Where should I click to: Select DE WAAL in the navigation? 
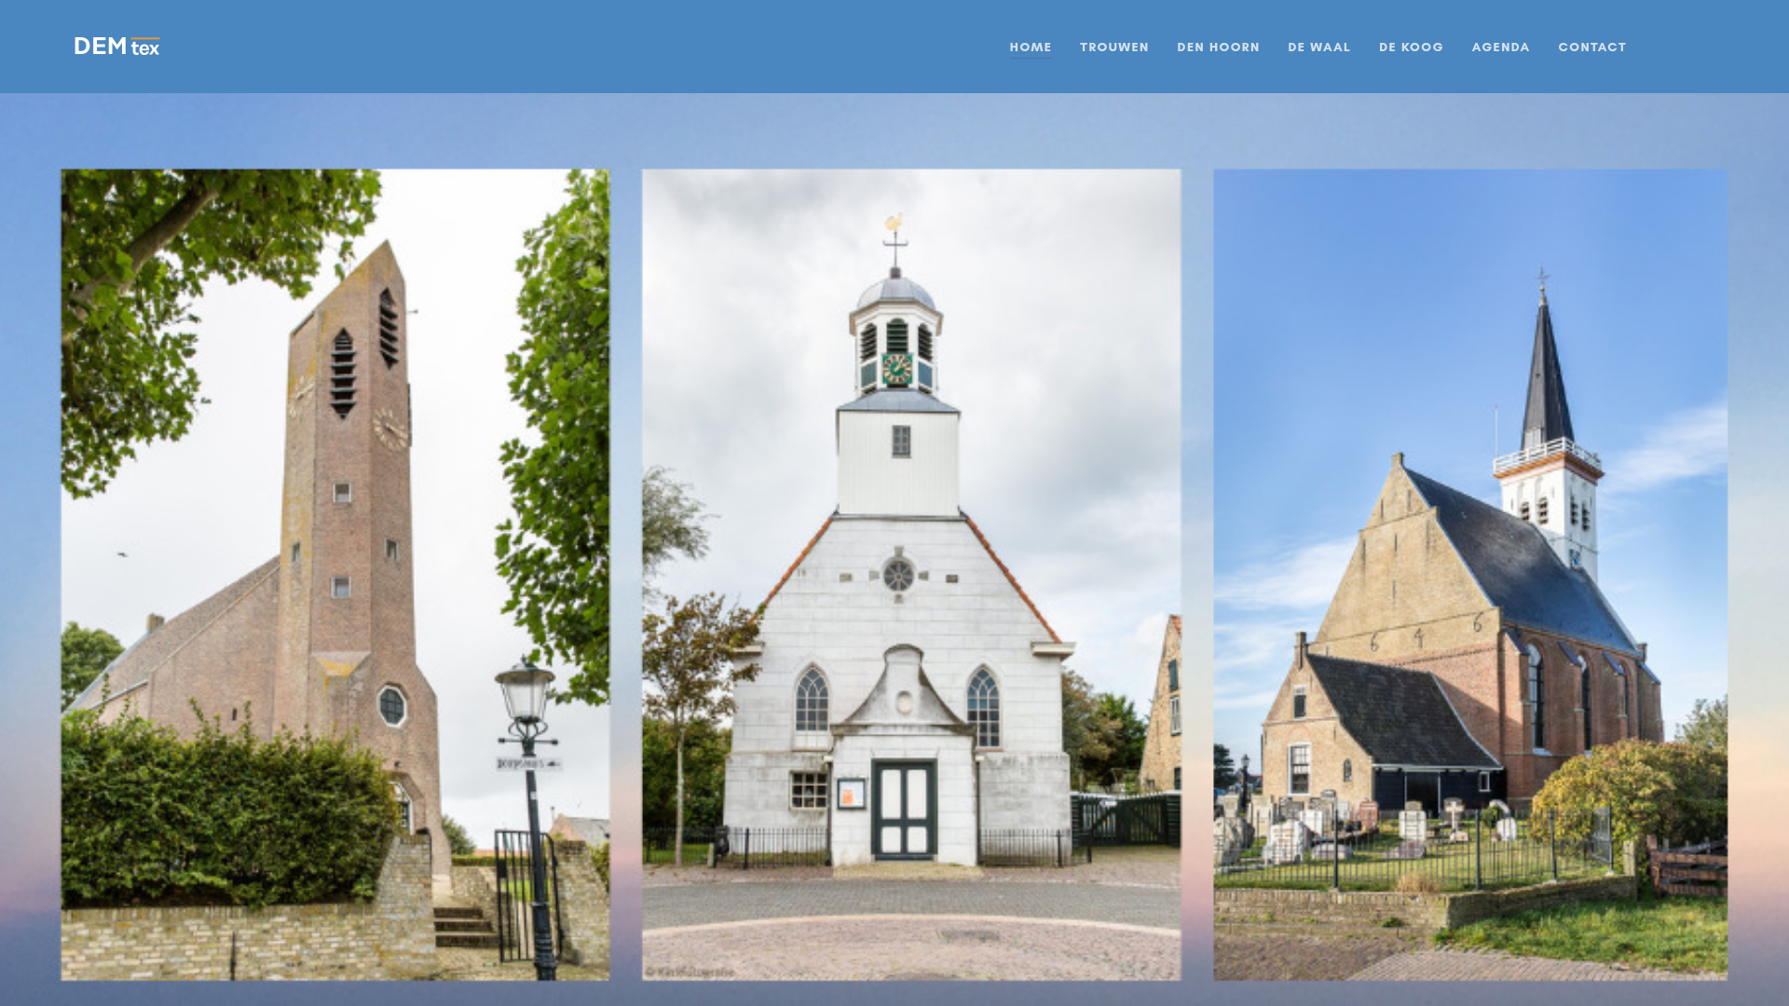pyautogui.click(x=1318, y=47)
